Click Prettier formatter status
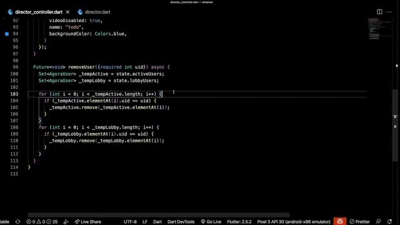This screenshot has height=225, width=400. pos(360,222)
